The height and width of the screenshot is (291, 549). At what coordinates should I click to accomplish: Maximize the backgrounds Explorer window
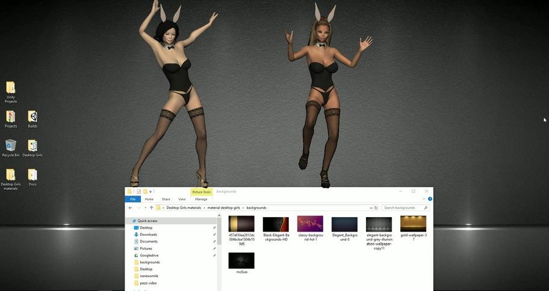[414, 191]
